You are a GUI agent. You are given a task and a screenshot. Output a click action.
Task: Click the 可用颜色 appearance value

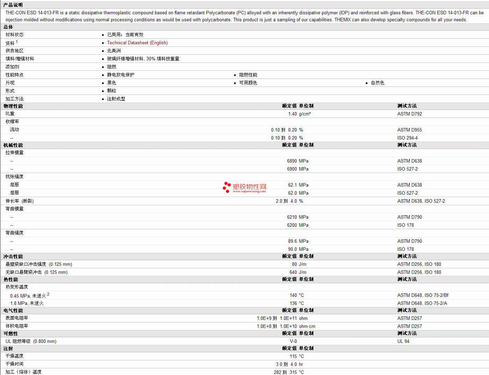pos(248,83)
